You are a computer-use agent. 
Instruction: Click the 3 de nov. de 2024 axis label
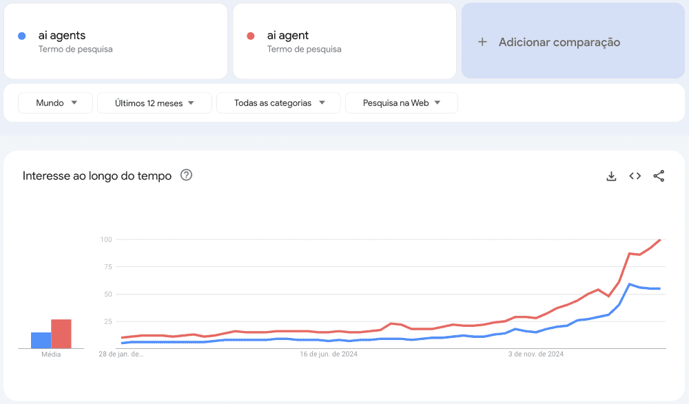536,354
